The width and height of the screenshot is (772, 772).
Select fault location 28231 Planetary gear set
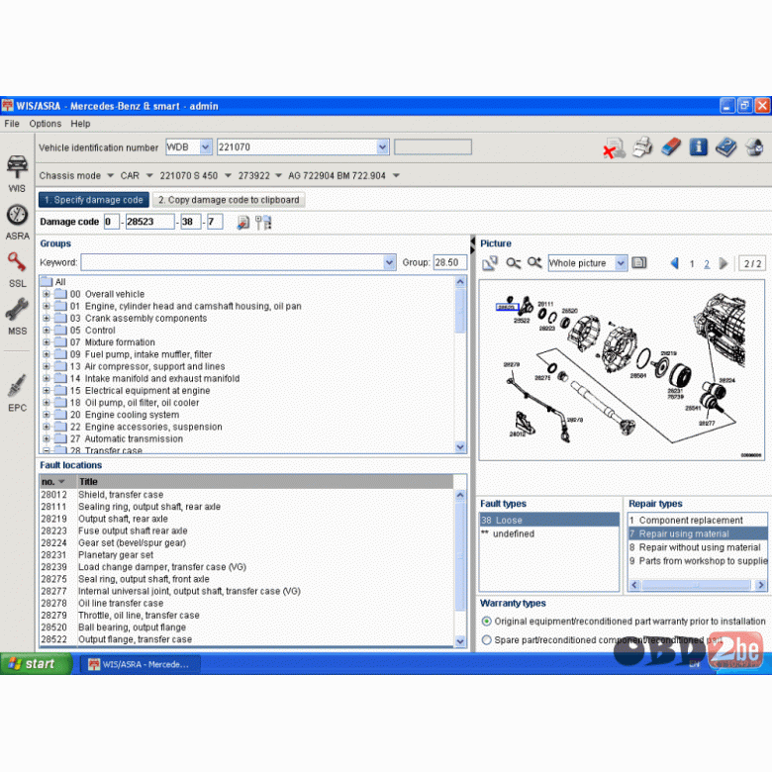click(x=246, y=555)
